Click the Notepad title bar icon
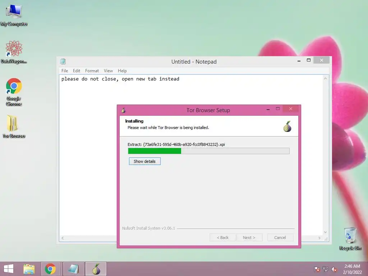 pyautogui.click(x=63, y=61)
